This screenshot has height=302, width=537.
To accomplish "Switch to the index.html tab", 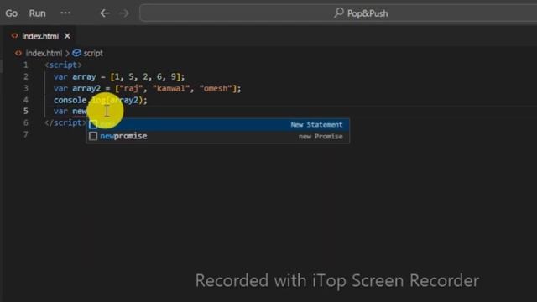I will (40, 36).
